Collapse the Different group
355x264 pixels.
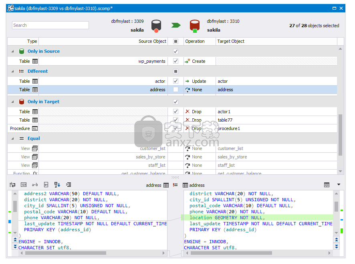(x=13, y=72)
